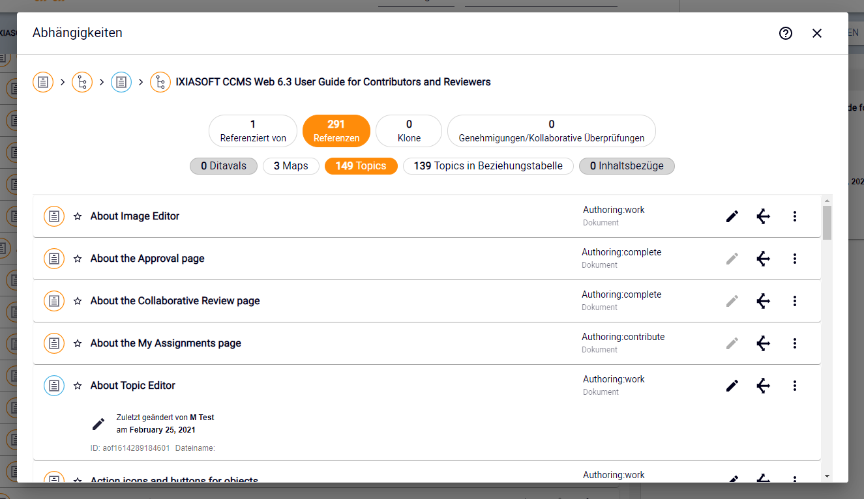This screenshot has height=499, width=864.
Task: Filter by 139 Topics in Beziehungstabelle
Action: point(488,166)
